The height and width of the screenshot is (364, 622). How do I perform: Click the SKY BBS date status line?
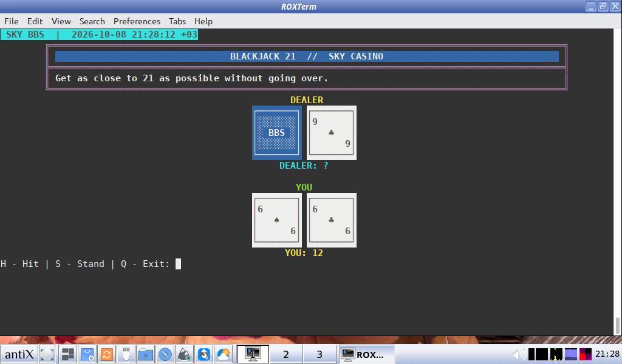click(x=99, y=35)
